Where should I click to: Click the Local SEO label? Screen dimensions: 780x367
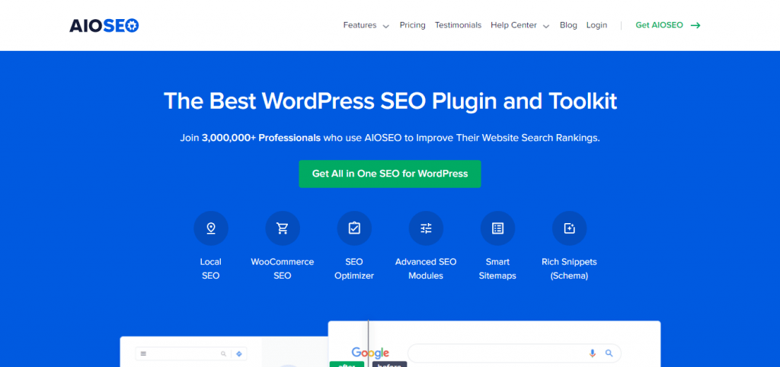pyautogui.click(x=211, y=269)
